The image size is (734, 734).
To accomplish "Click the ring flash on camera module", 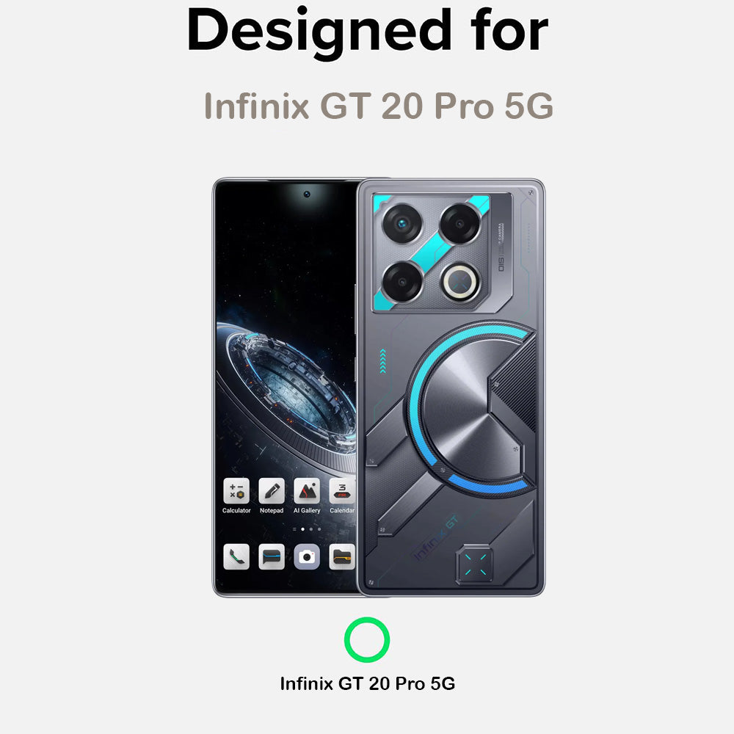I will tap(461, 283).
